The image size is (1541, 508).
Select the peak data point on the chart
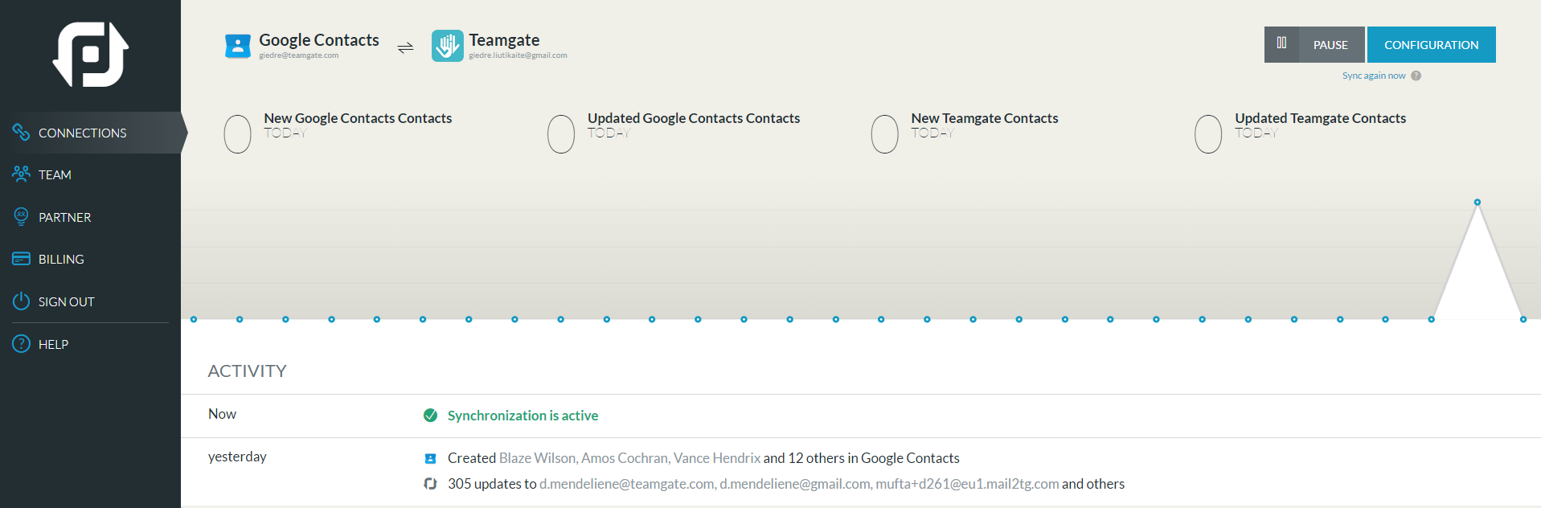1477,203
